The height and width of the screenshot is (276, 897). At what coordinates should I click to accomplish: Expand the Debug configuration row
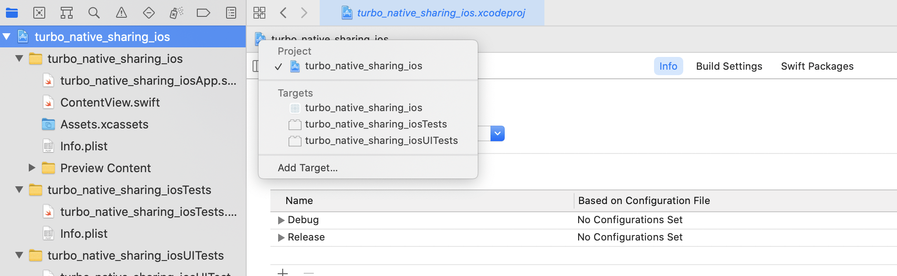pos(281,220)
